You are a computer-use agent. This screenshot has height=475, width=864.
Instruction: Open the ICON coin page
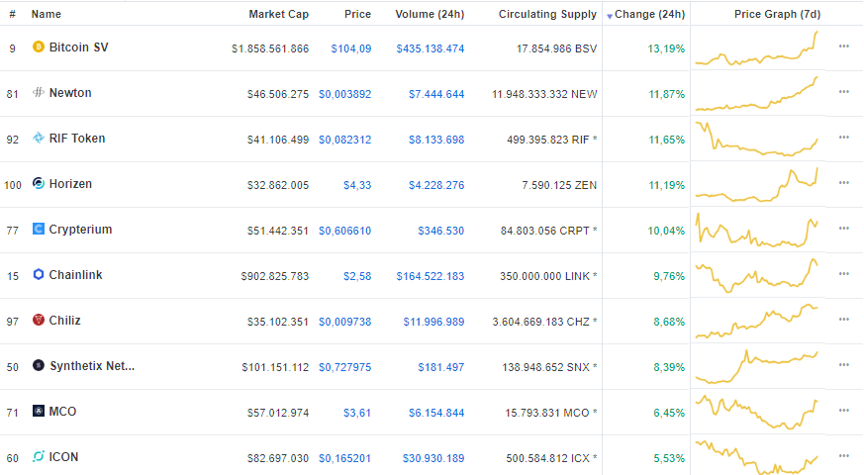click(64, 457)
